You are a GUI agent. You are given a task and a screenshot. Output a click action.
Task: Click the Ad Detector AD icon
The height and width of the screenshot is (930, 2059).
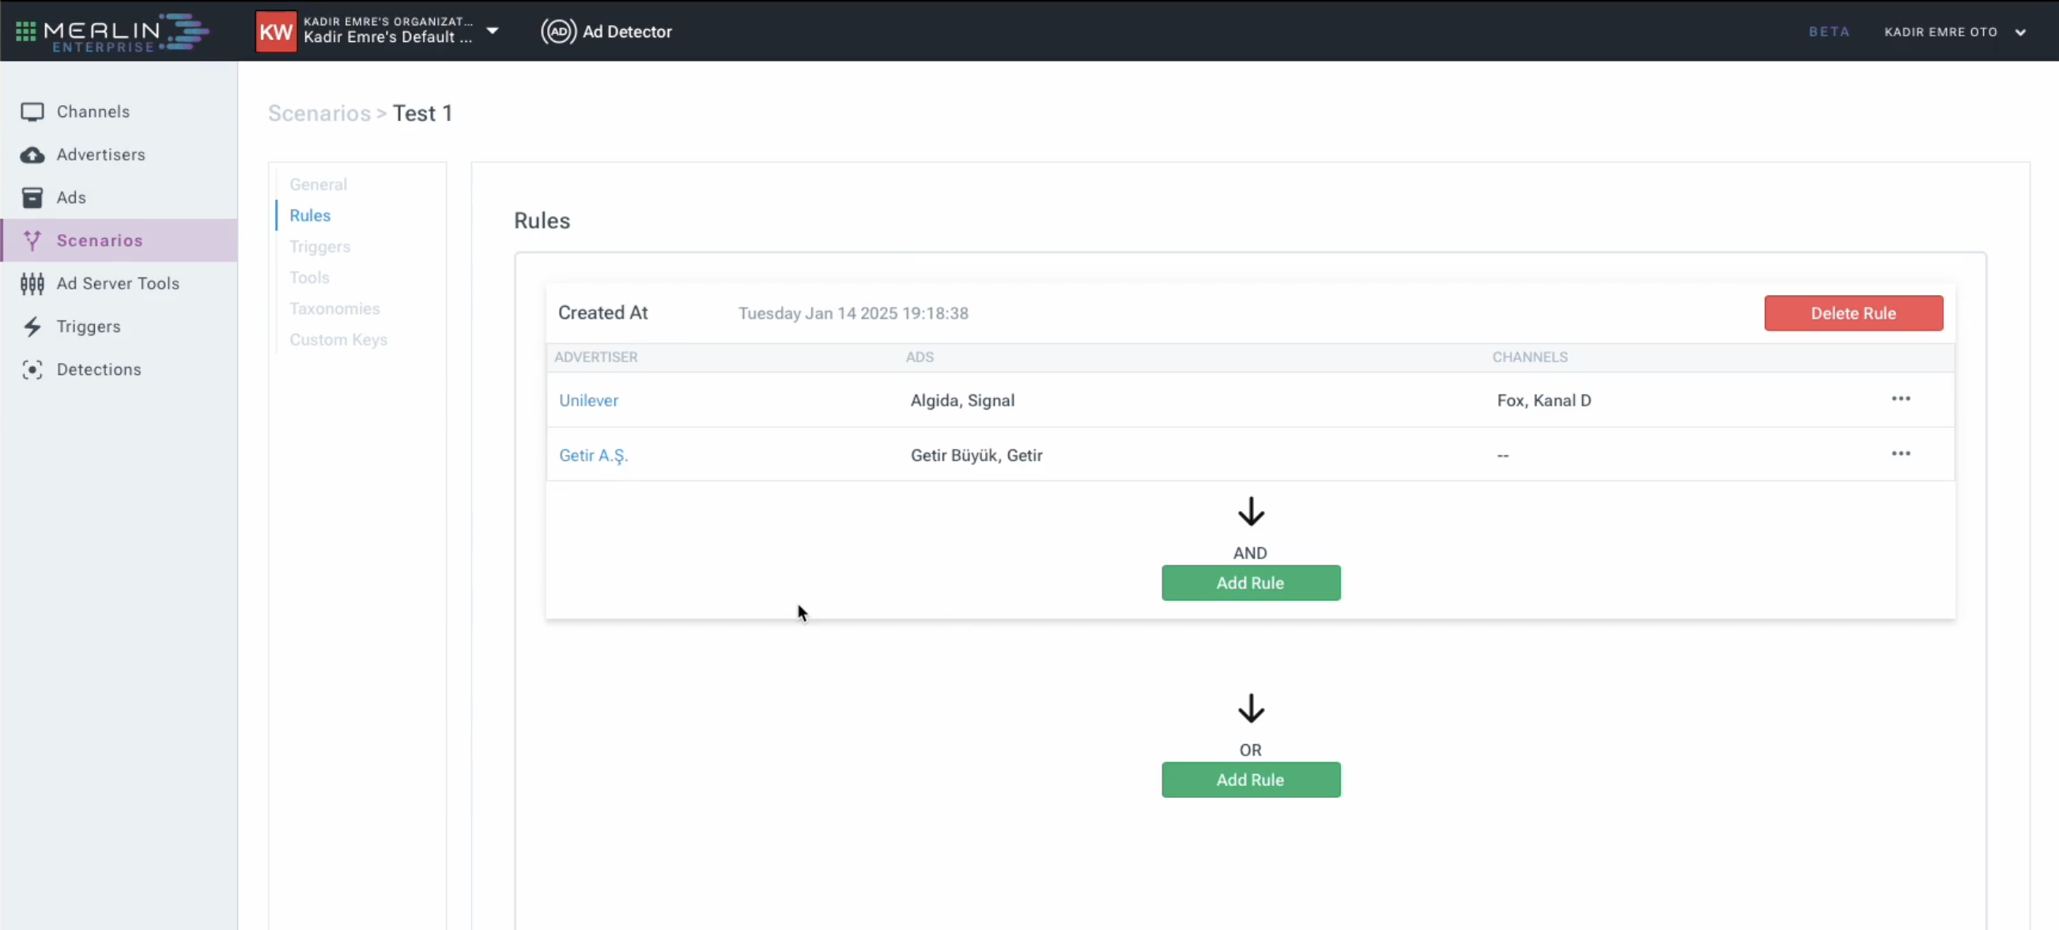(x=559, y=31)
